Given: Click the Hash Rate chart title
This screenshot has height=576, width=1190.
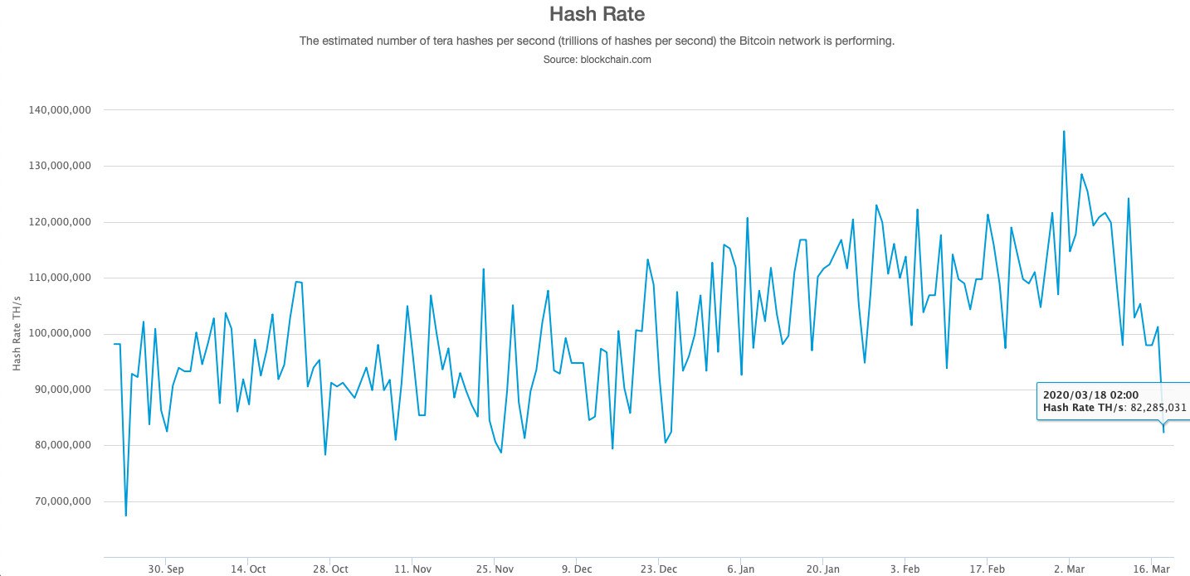Looking at the screenshot, I should pos(597,14).
